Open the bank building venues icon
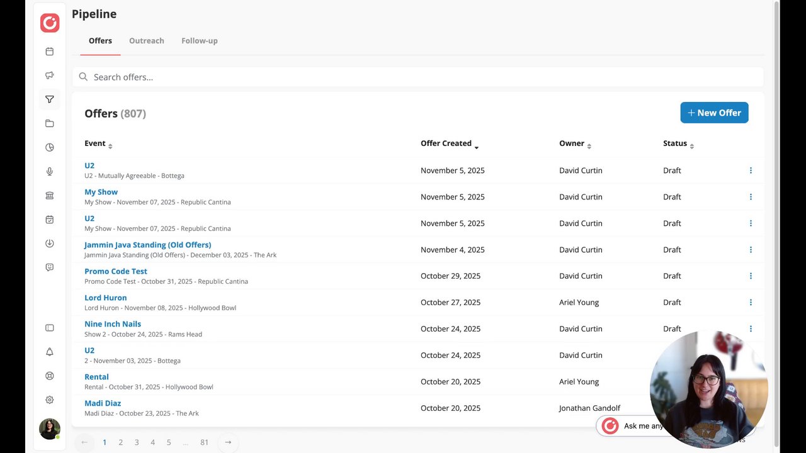This screenshot has width=806, height=453. (50, 196)
